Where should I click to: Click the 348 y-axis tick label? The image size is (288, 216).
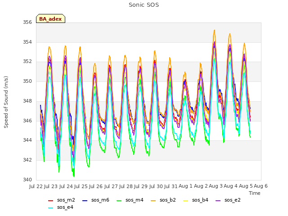click(x=27, y=101)
